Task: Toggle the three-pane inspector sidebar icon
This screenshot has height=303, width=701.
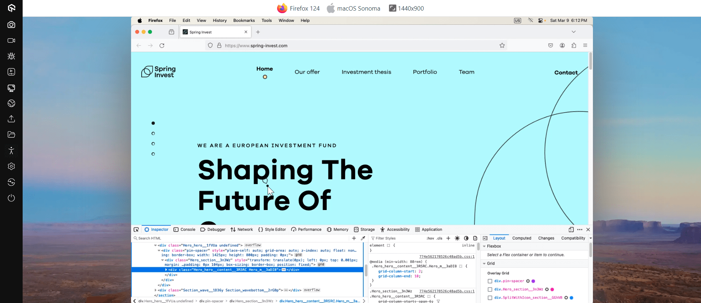Action: point(485,238)
